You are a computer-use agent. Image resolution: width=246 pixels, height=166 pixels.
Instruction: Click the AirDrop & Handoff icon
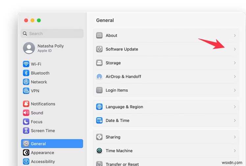click(99, 77)
